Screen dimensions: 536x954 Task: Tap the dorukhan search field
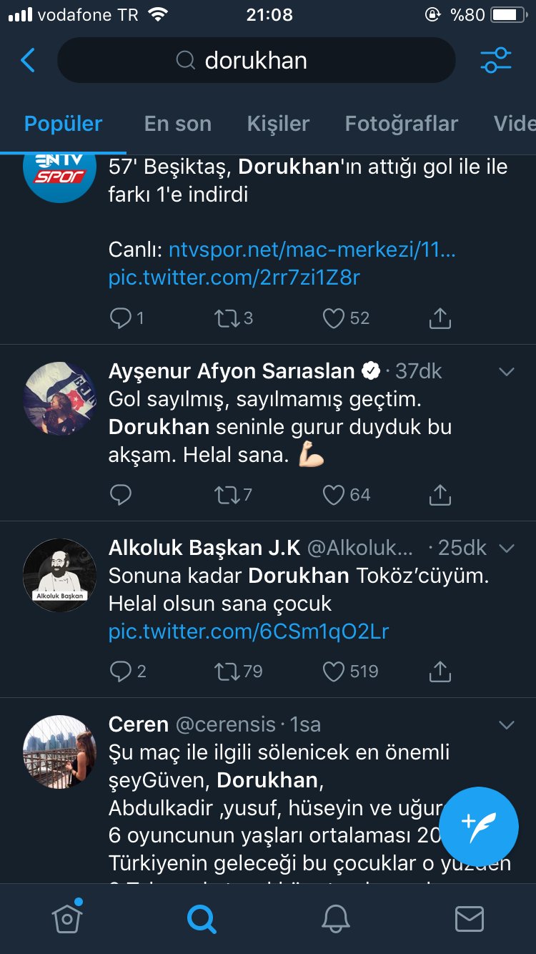pos(256,61)
